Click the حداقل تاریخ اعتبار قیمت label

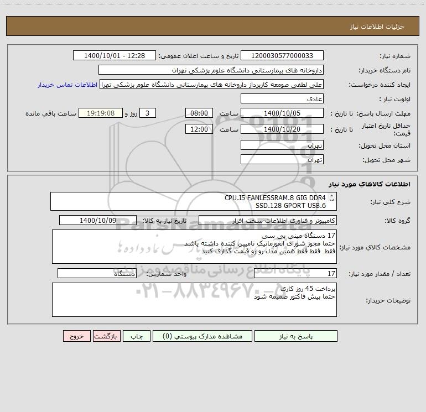point(386,129)
